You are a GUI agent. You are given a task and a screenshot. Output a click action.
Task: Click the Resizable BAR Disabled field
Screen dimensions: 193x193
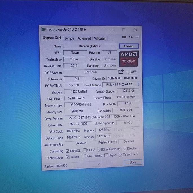(129, 142)
